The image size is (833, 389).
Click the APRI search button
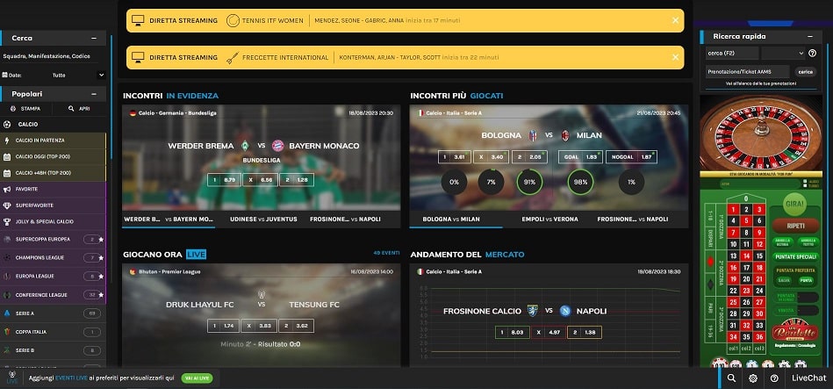79,108
